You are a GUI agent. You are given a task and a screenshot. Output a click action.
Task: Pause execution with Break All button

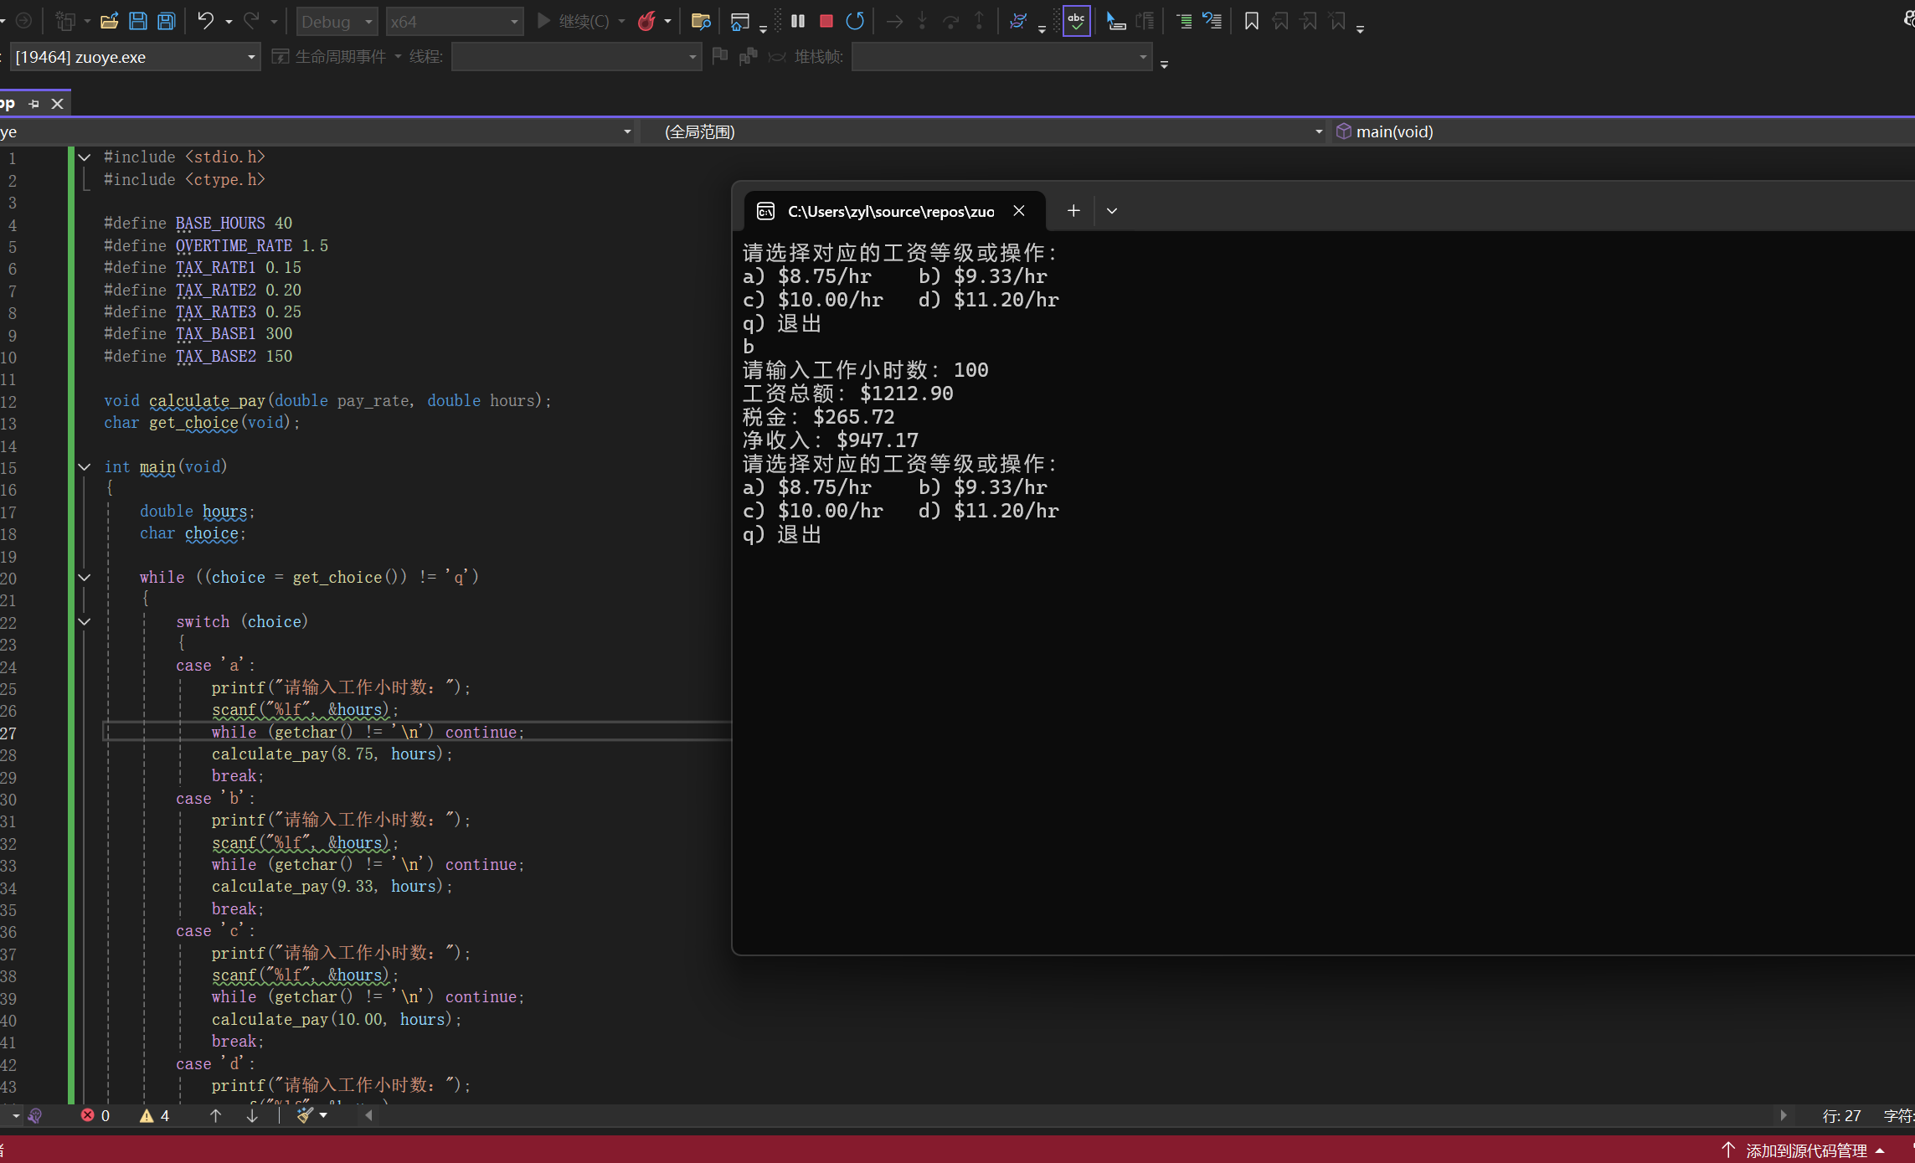tap(798, 21)
